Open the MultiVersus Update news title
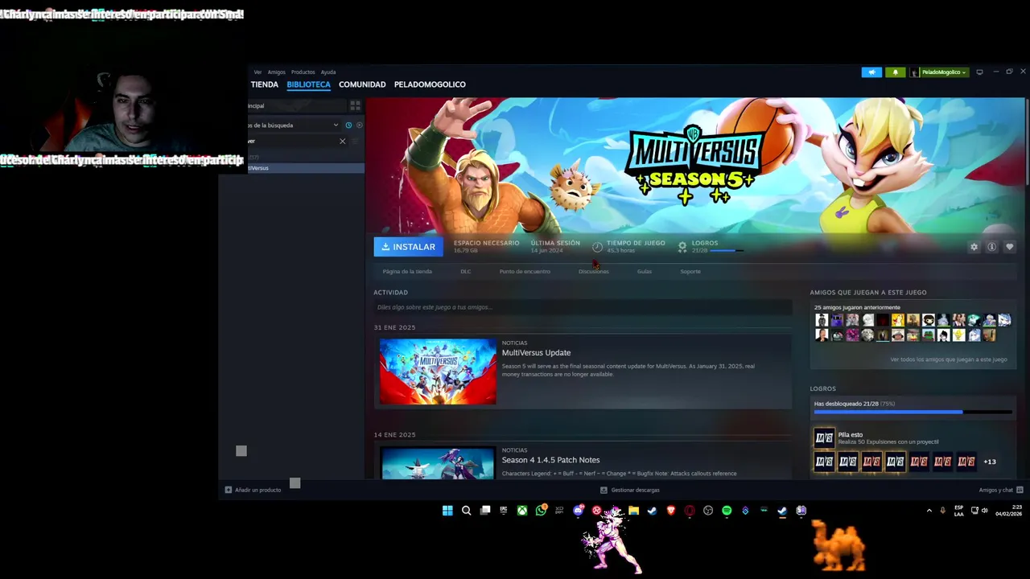Screen dimensions: 1030x579 tap(536, 353)
